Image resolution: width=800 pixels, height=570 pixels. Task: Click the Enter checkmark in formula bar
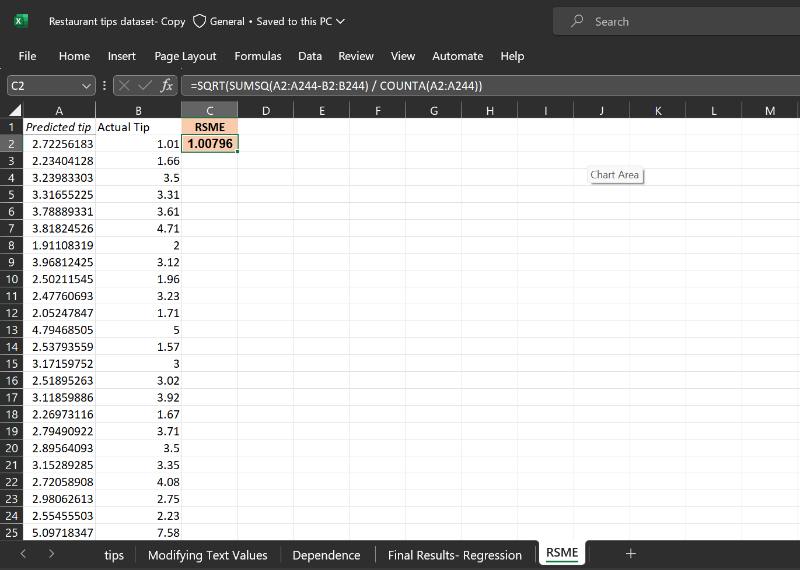pyautogui.click(x=145, y=86)
